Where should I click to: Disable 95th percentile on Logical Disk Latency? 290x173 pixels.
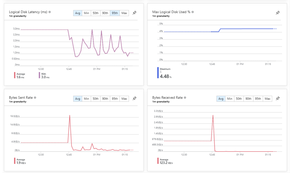[115, 13]
